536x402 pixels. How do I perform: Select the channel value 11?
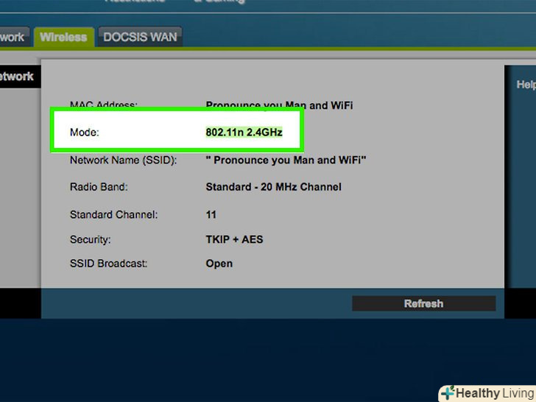click(x=211, y=215)
